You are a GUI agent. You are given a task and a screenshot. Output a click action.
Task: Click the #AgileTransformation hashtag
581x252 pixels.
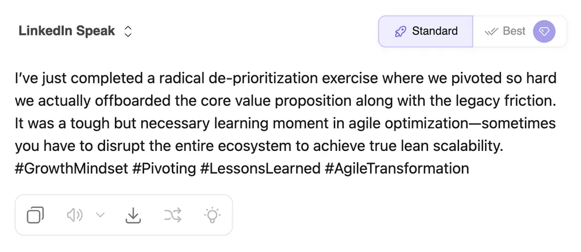tap(396, 168)
